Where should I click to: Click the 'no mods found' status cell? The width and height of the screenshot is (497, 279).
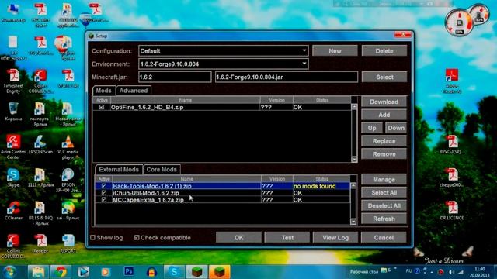click(x=321, y=186)
